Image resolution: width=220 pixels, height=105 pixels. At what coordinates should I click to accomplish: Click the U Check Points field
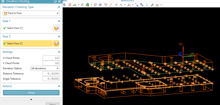pyautogui.click(x=51, y=58)
